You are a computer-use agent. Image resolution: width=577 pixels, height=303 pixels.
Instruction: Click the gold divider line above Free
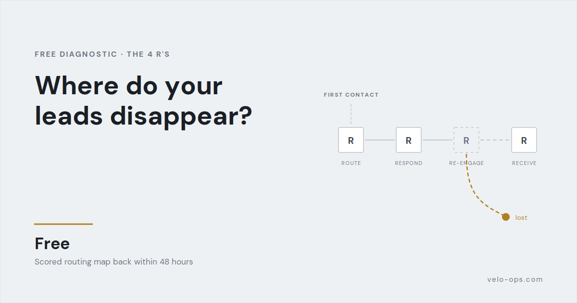(63, 224)
